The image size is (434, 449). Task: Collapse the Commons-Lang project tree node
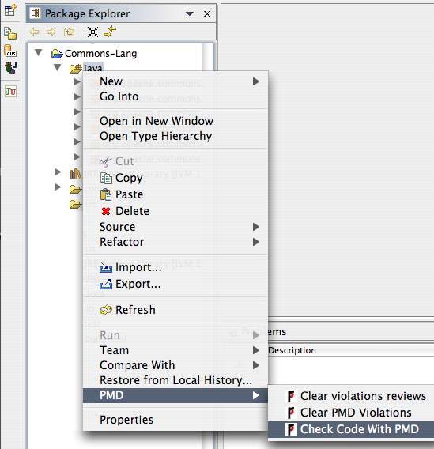[x=39, y=53]
